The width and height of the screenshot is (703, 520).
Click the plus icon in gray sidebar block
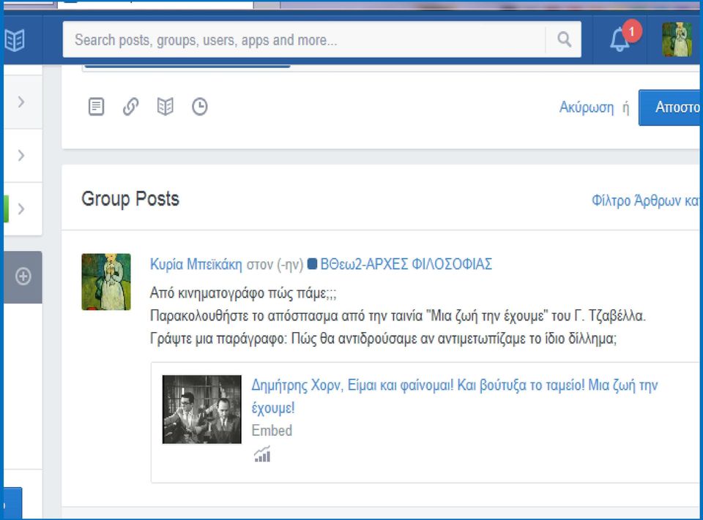click(x=23, y=276)
